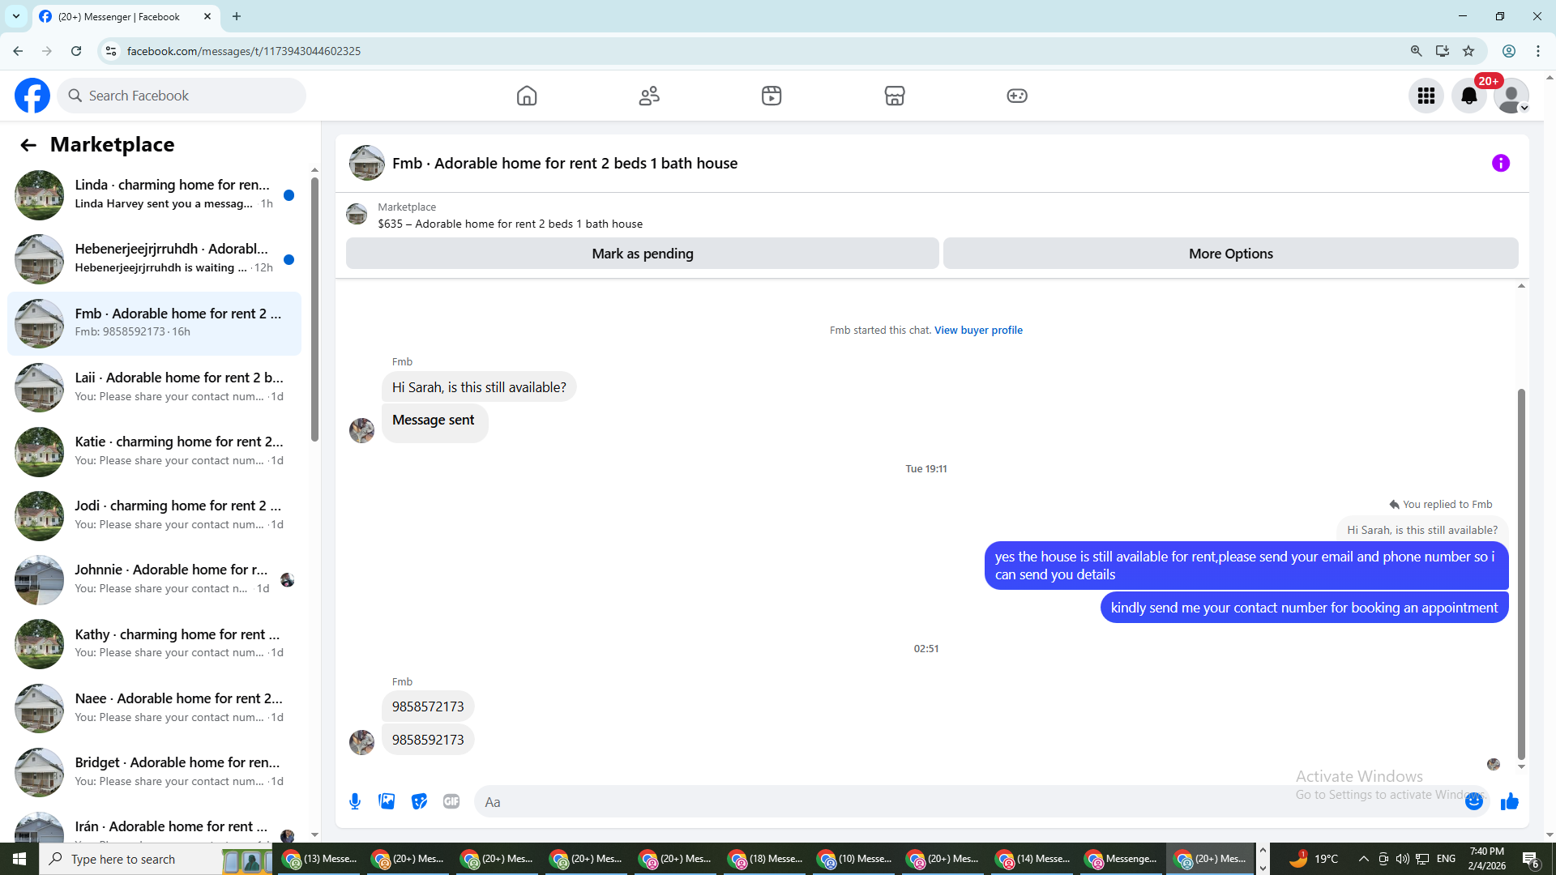Open the GIF picker icon
The width and height of the screenshot is (1556, 875).
pyautogui.click(x=451, y=801)
